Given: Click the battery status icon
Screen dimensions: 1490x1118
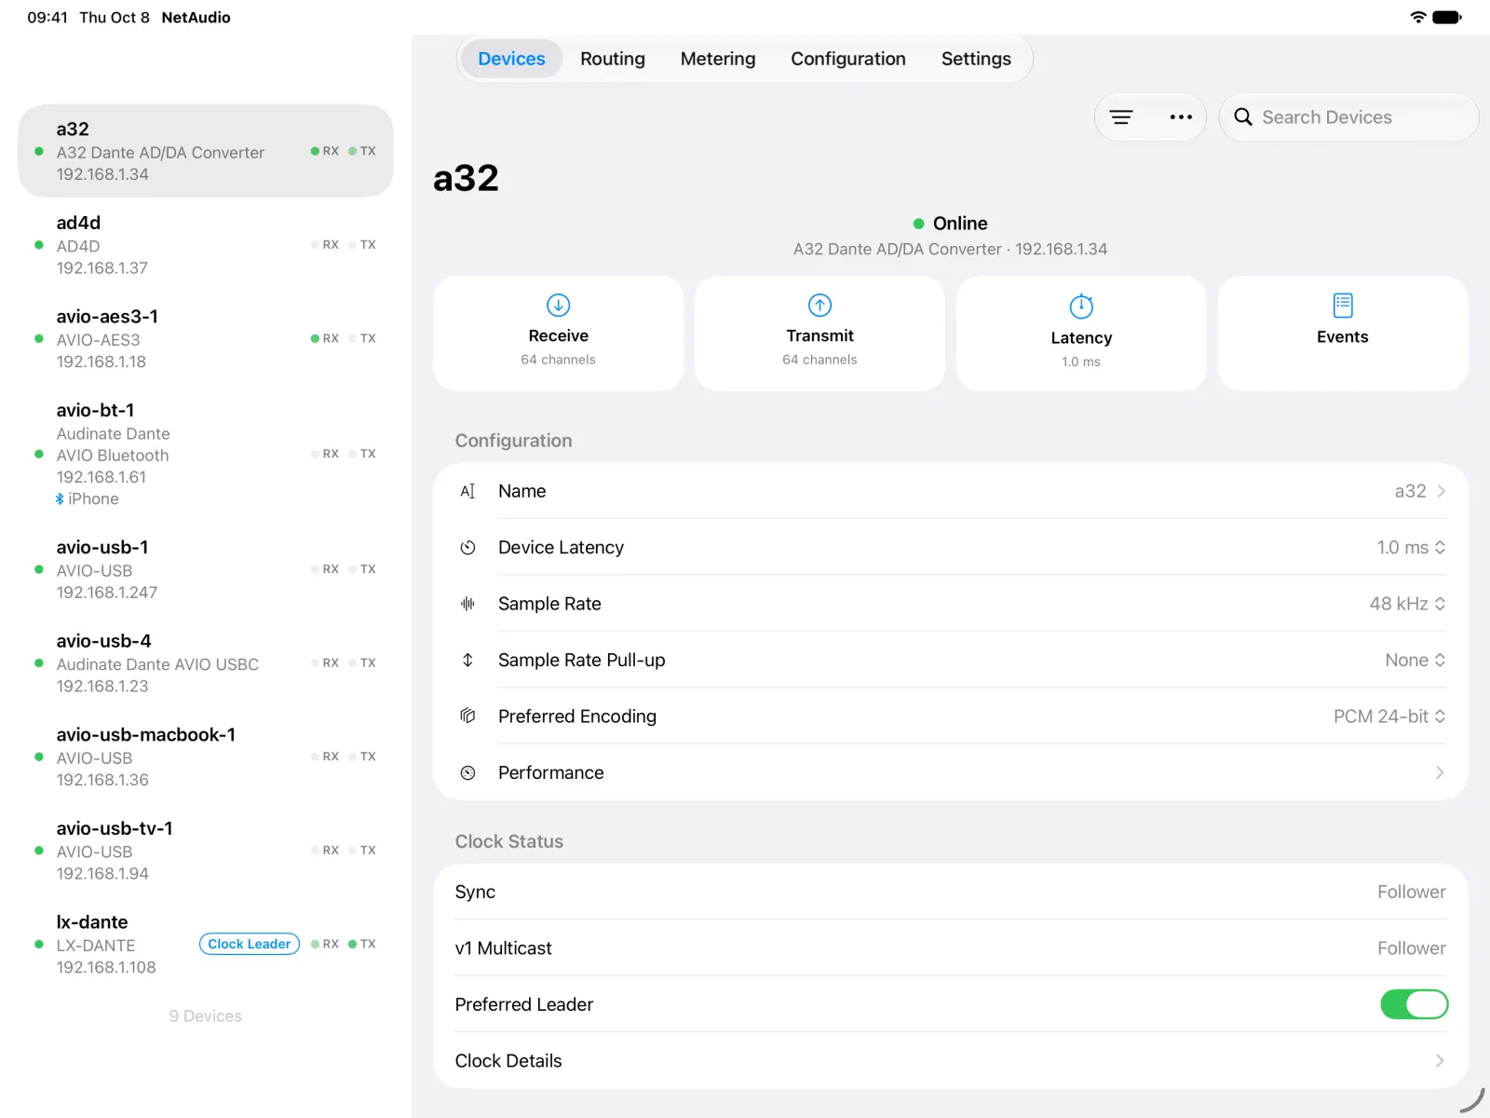Looking at the screenshot, I should (x=1447, y=17).
